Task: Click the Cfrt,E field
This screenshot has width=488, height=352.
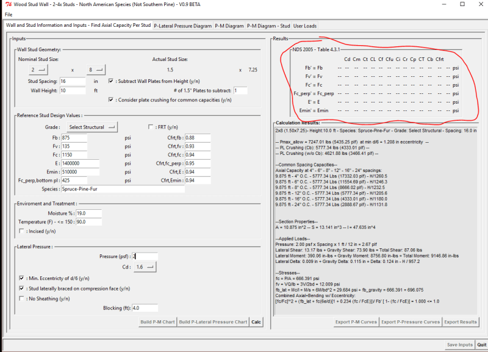Action: coord(198,172)
